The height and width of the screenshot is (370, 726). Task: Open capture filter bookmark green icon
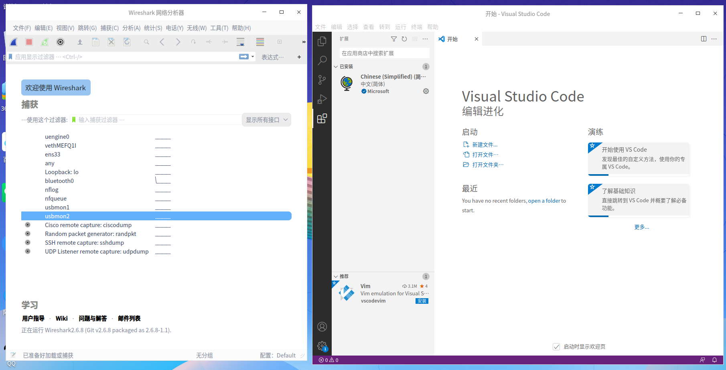pos(74,120)
